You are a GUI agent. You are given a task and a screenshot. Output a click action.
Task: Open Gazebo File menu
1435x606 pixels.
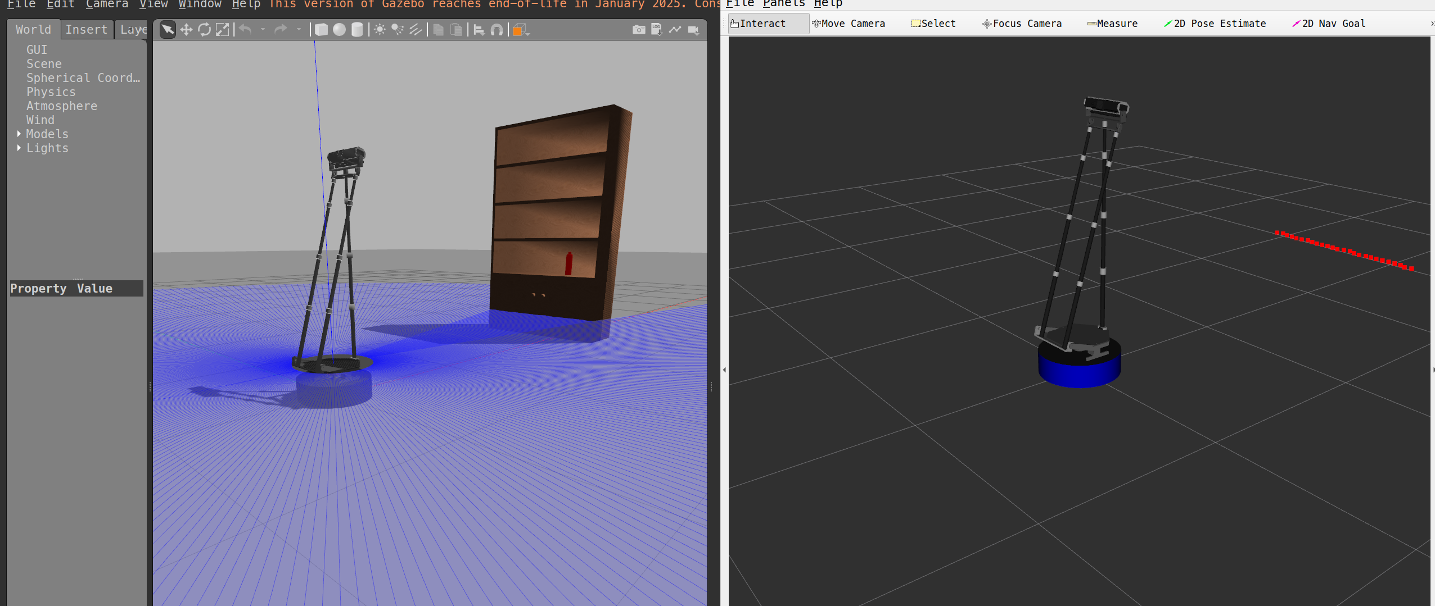(21, 4)
